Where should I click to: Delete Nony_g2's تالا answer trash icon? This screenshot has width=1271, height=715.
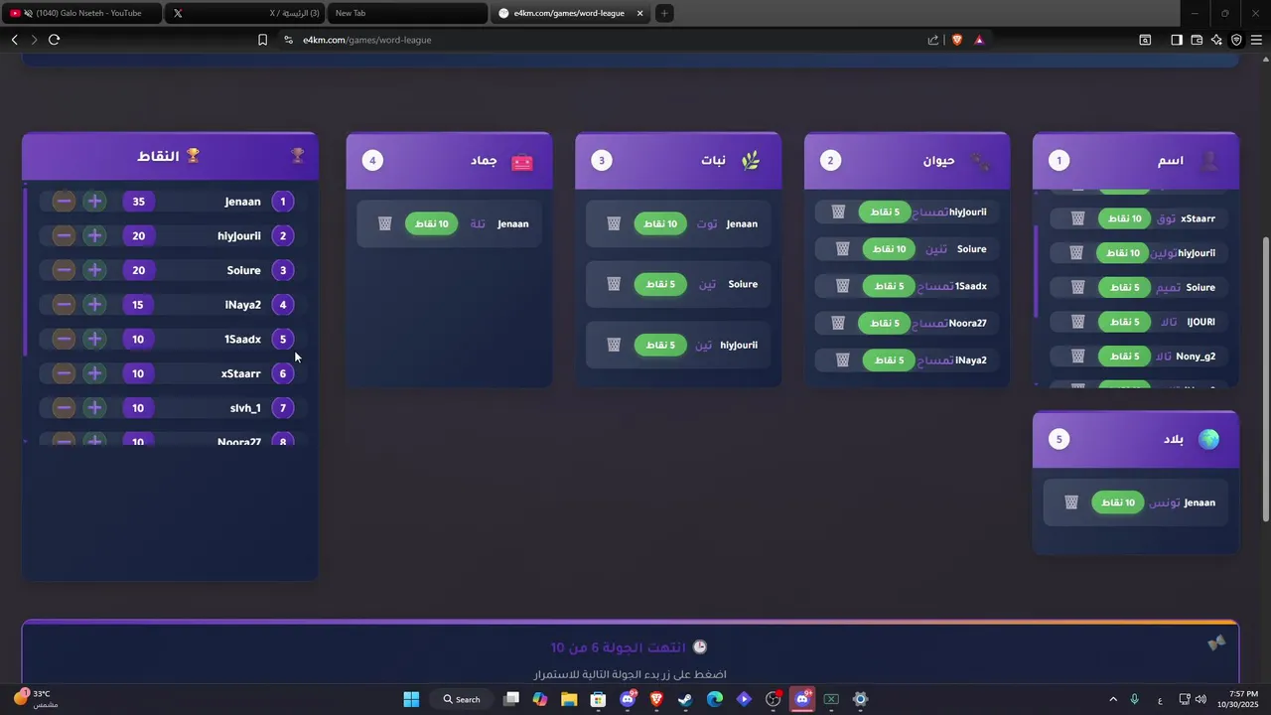pos(1077,356)
